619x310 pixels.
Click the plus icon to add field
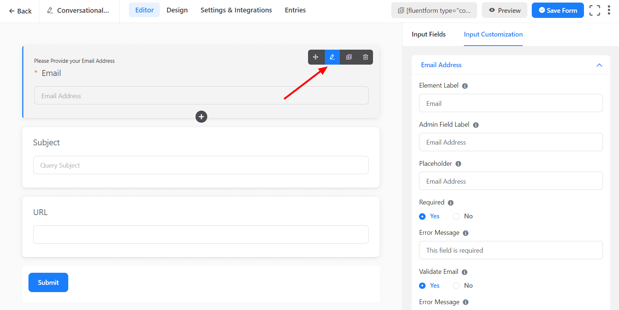[x=201, y=117]
